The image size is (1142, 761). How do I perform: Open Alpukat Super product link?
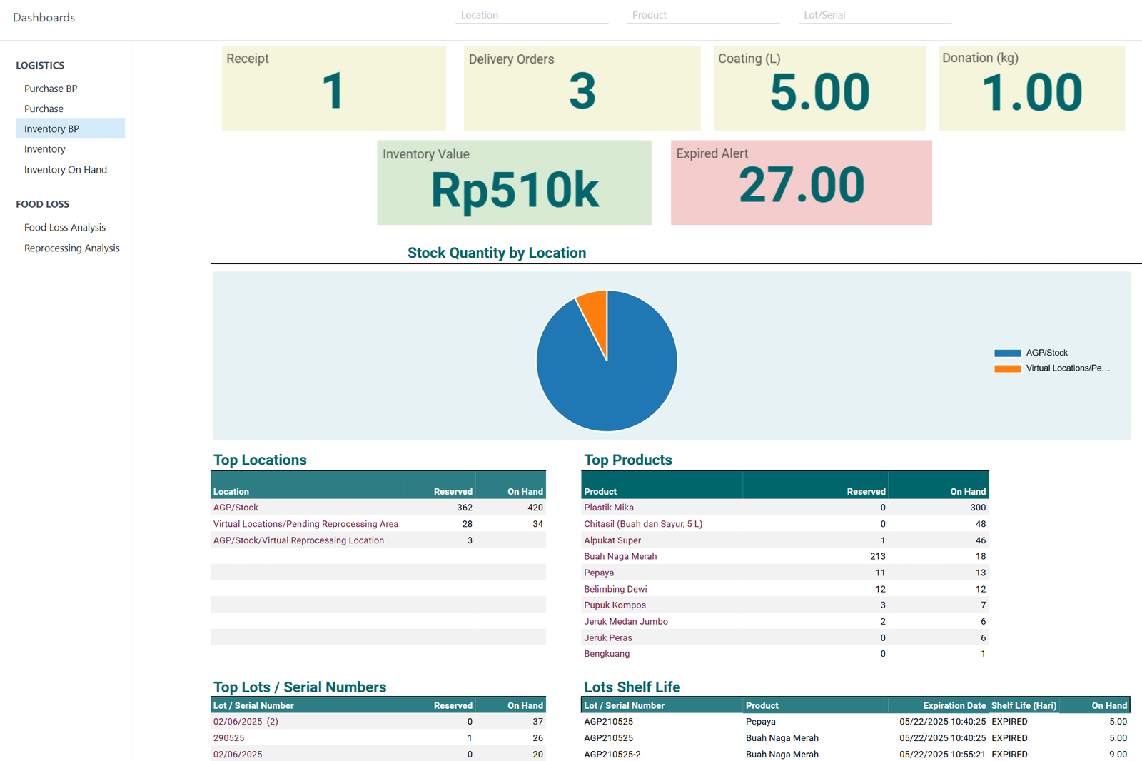[x=612, y=540]
